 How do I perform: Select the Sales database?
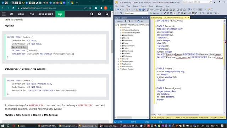click(x=126, y=48)
